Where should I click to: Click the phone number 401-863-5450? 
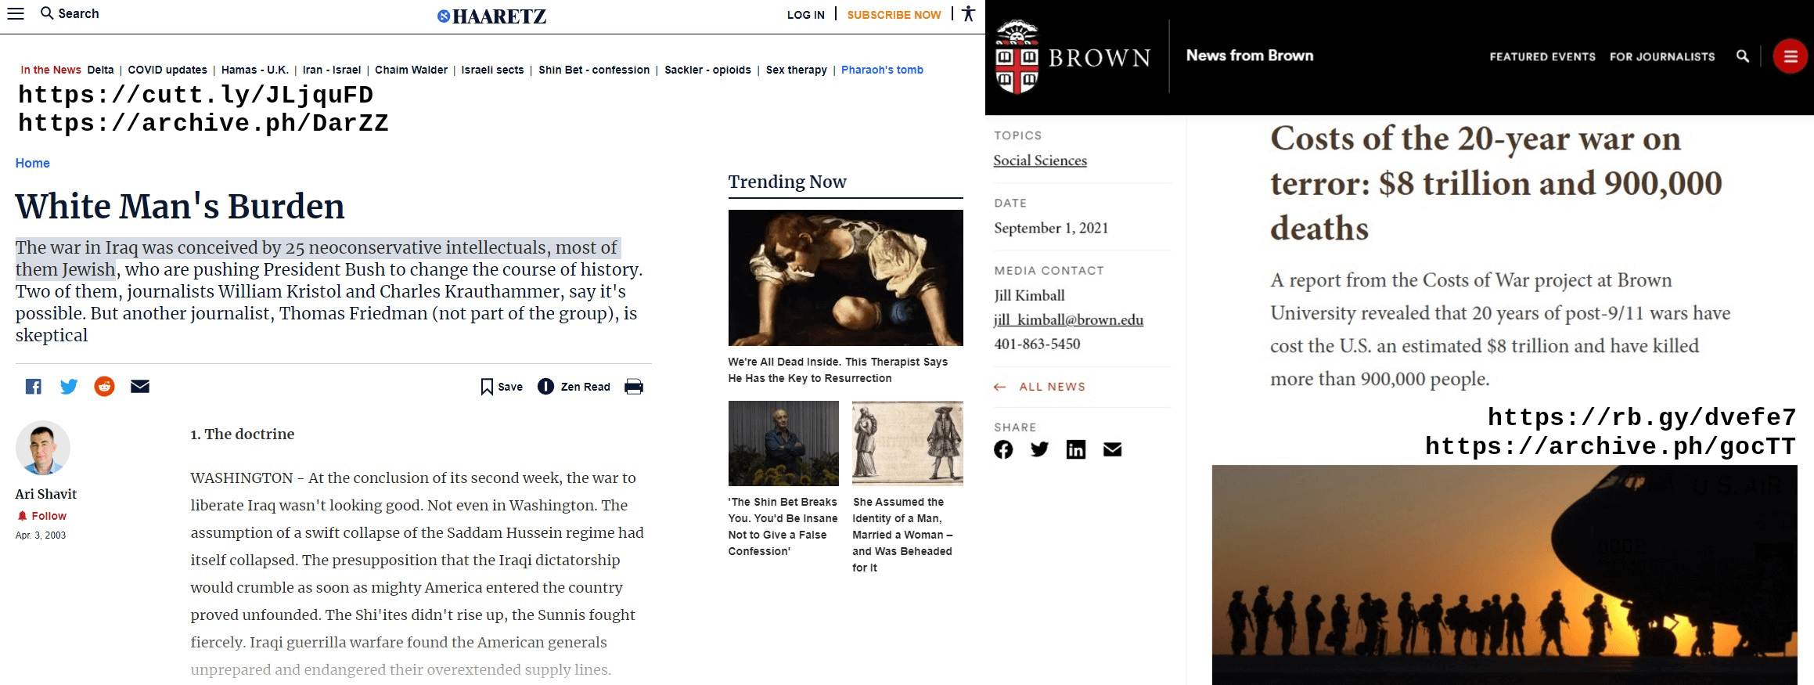pos(1037,344)
